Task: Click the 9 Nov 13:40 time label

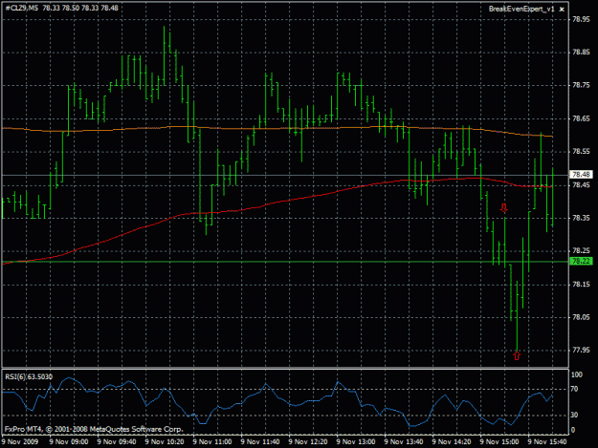Action: coord(404,441)
